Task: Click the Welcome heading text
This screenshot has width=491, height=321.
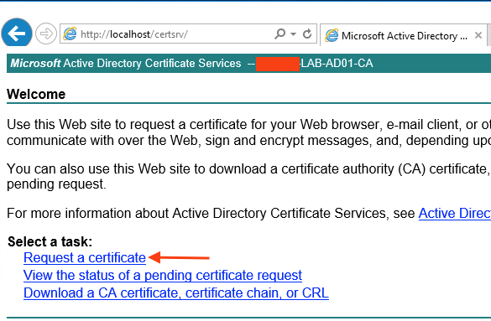Action: (x=36, y=94)
